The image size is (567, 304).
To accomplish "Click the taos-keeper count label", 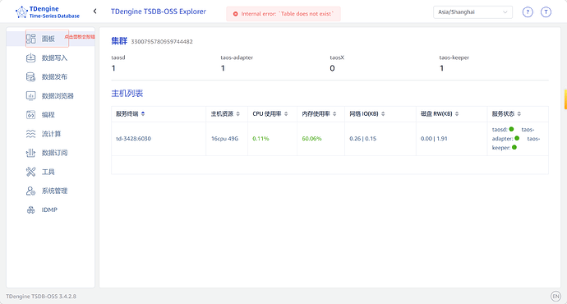I will (454, 58).
